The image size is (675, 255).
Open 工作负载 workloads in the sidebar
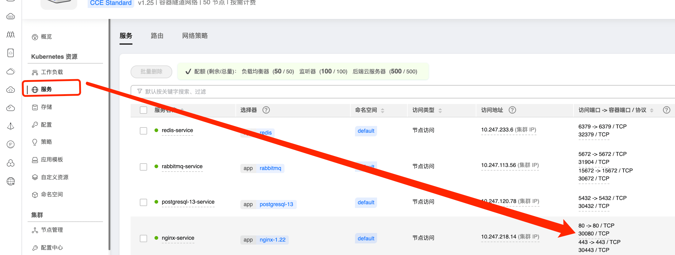point(51,72)
